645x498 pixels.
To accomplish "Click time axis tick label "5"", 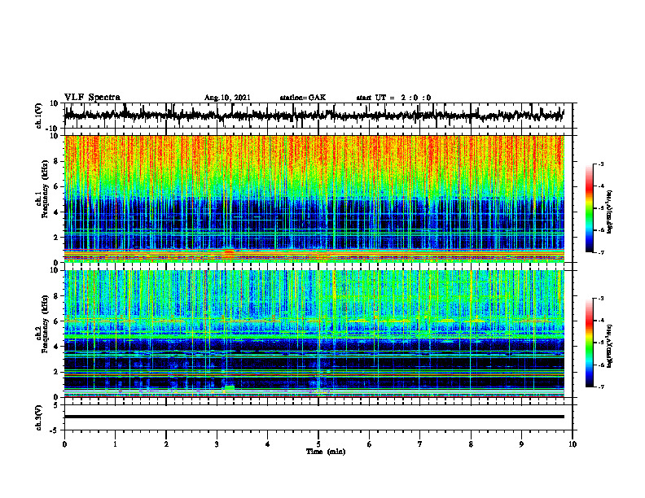I will click(318, 444).
